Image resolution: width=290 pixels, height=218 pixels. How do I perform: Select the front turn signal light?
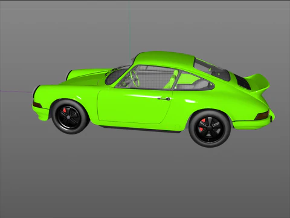[x=37, y=105]
